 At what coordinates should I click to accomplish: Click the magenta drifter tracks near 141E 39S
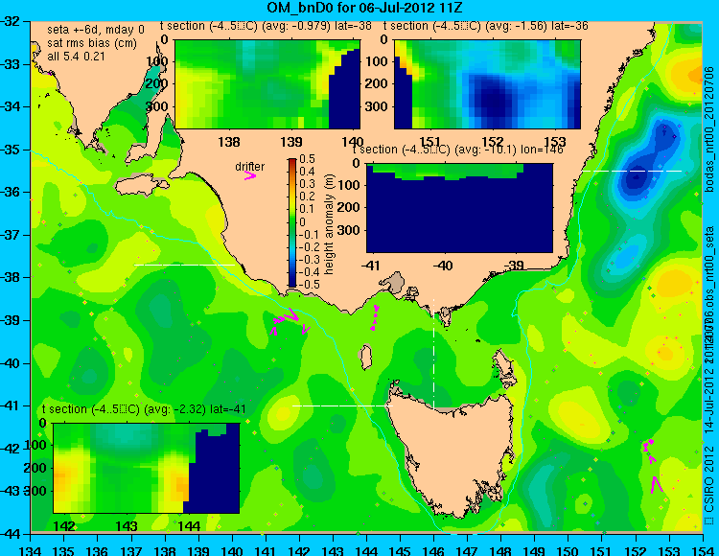(290, 323)
